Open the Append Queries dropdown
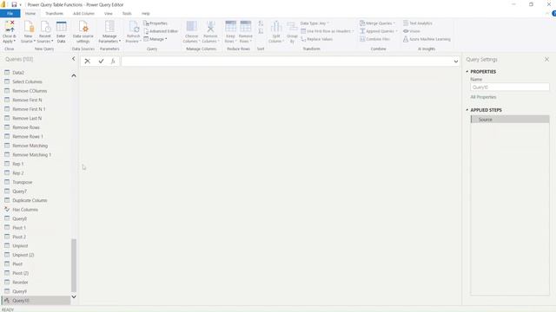This screenshot has height=312, width=556. point(379,31)
